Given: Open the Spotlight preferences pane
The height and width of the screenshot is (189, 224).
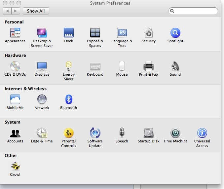Looking at the screenshot, I should coord(175,33).
